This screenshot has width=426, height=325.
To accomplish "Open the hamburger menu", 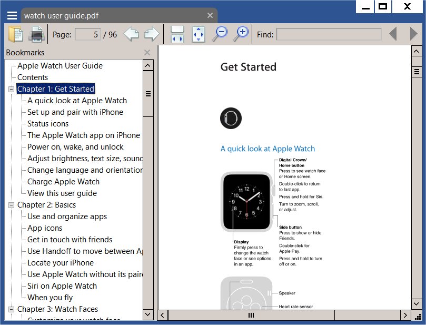I will tap(12, 15).
